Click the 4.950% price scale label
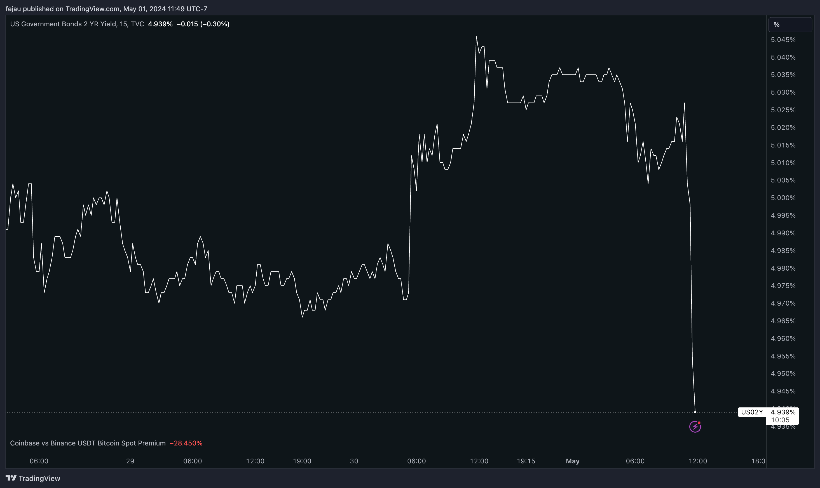Viewport: 820px width, 488px height. 783,374
